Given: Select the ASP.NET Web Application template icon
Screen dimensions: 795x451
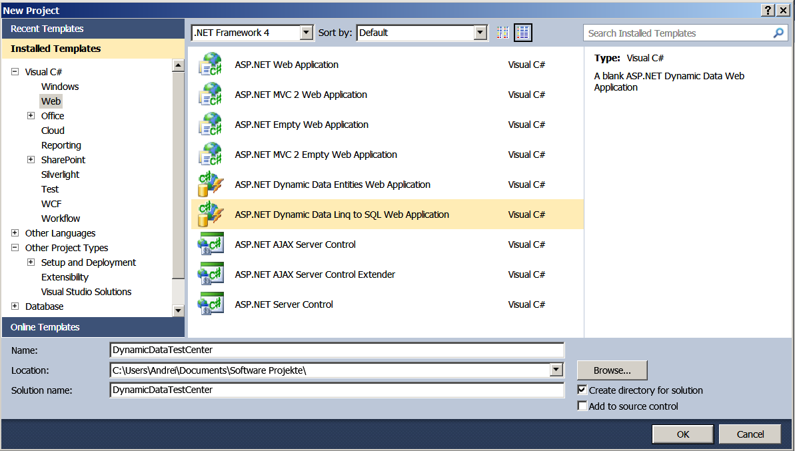Looking at the screenshot, I should coord(211,64).
